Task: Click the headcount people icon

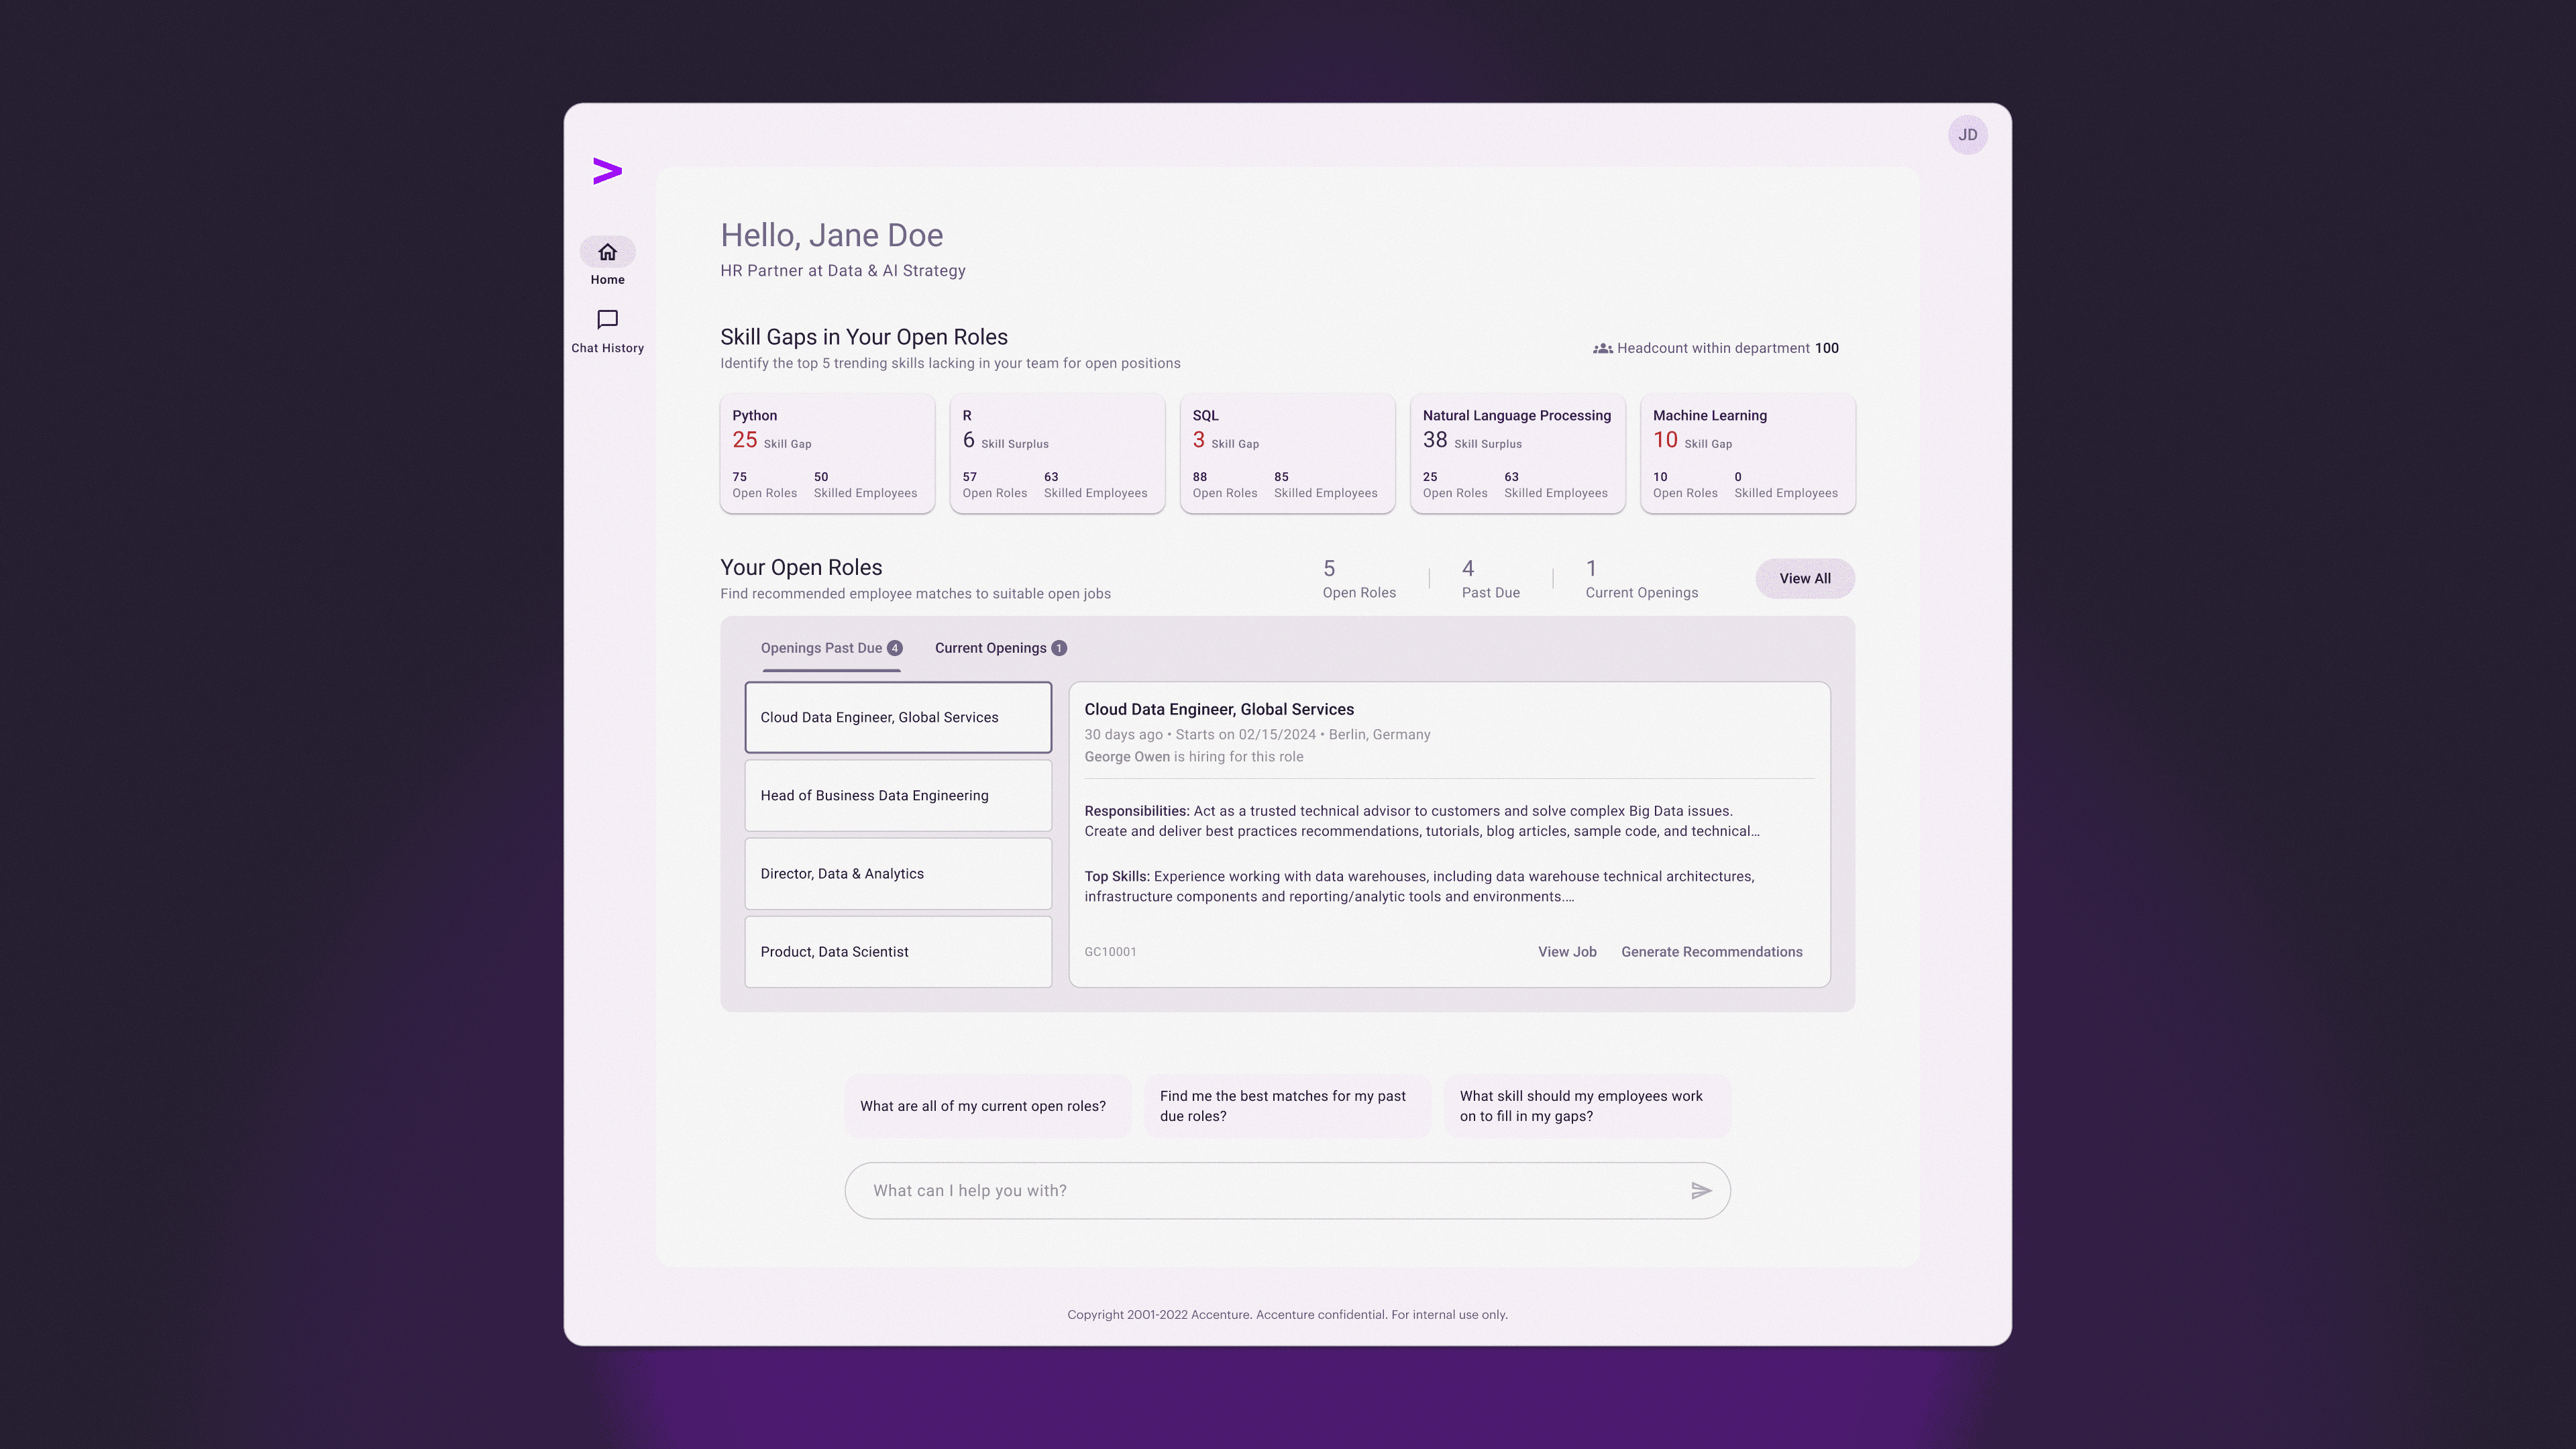Action: click(1602, 349)
